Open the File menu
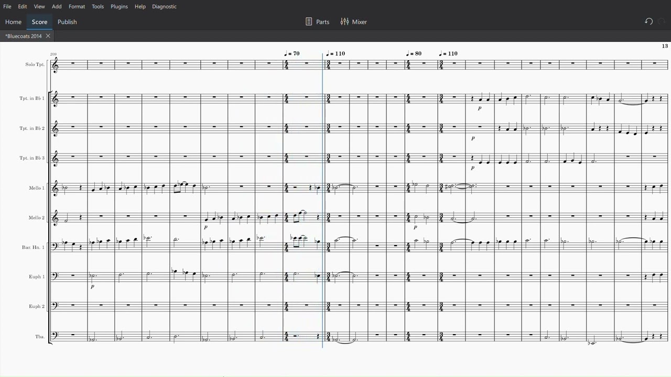 7,6
